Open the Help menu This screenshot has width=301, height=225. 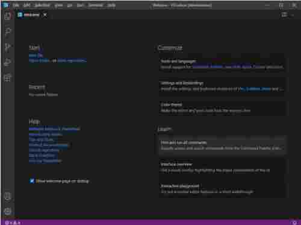point(111,5)
